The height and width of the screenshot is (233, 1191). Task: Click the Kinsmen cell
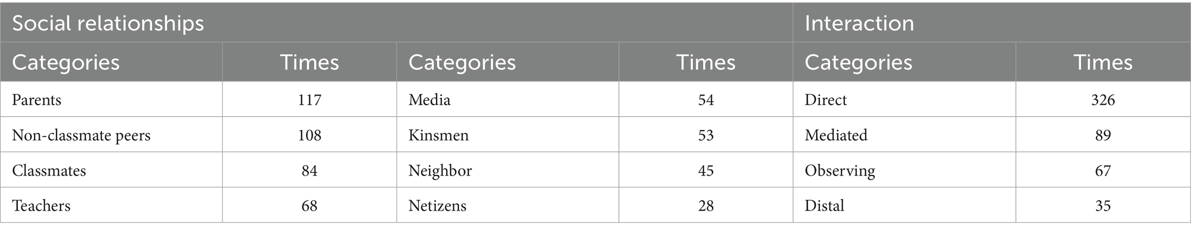click(438, 135)
